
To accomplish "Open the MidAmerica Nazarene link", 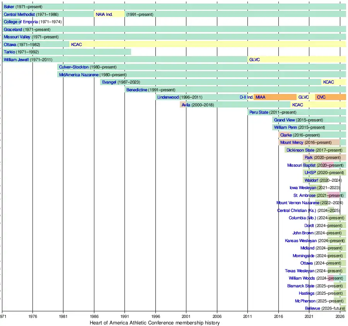I will click(x=79, y=75).
